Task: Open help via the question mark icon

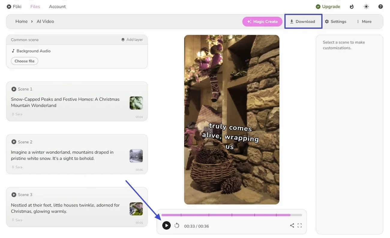Action: 380,6
